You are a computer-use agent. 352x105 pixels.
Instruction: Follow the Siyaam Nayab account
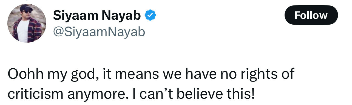[311, 15]
